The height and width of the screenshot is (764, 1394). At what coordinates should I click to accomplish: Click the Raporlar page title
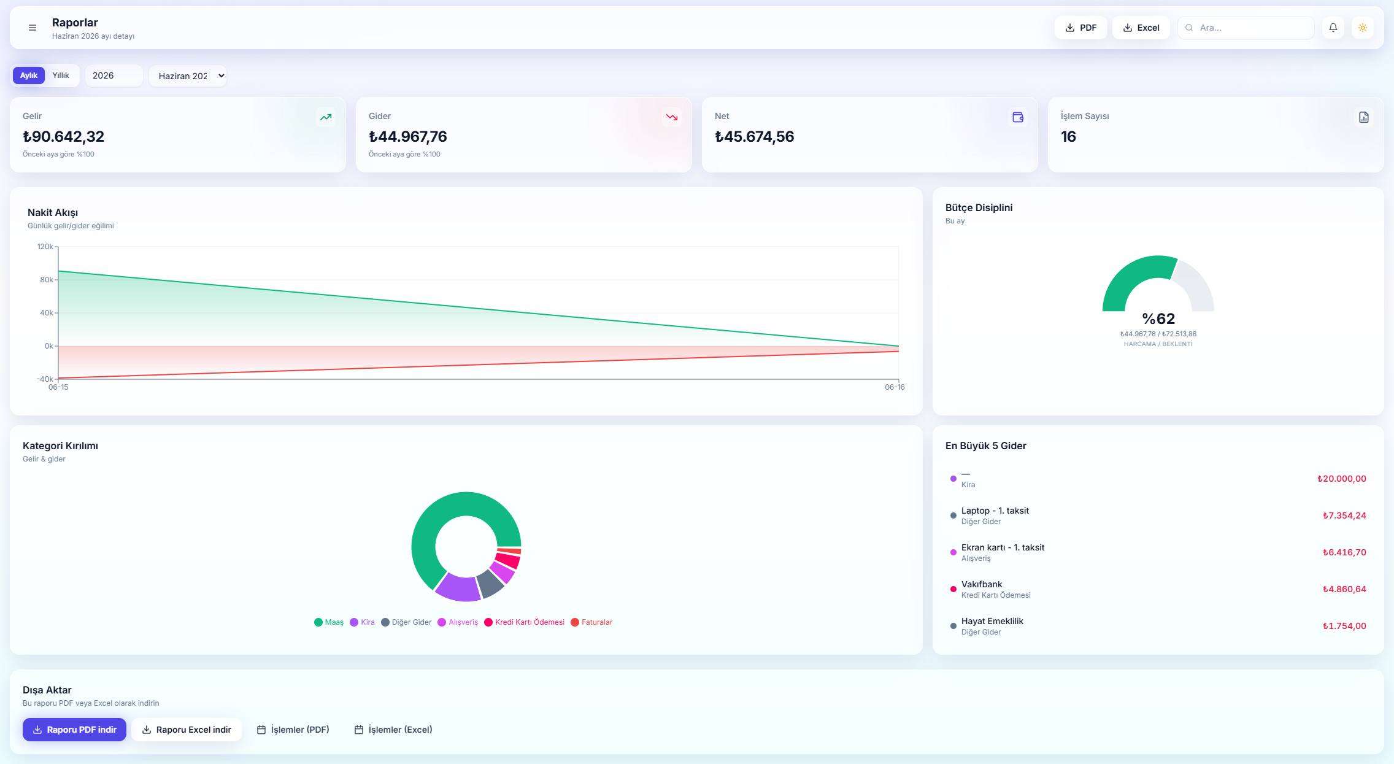[x=75, y=23]
